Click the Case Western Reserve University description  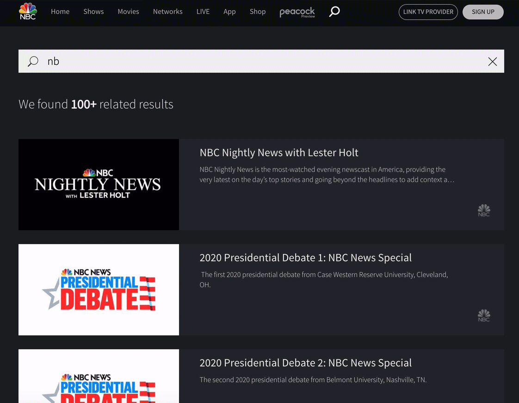(x=324, y=280)
